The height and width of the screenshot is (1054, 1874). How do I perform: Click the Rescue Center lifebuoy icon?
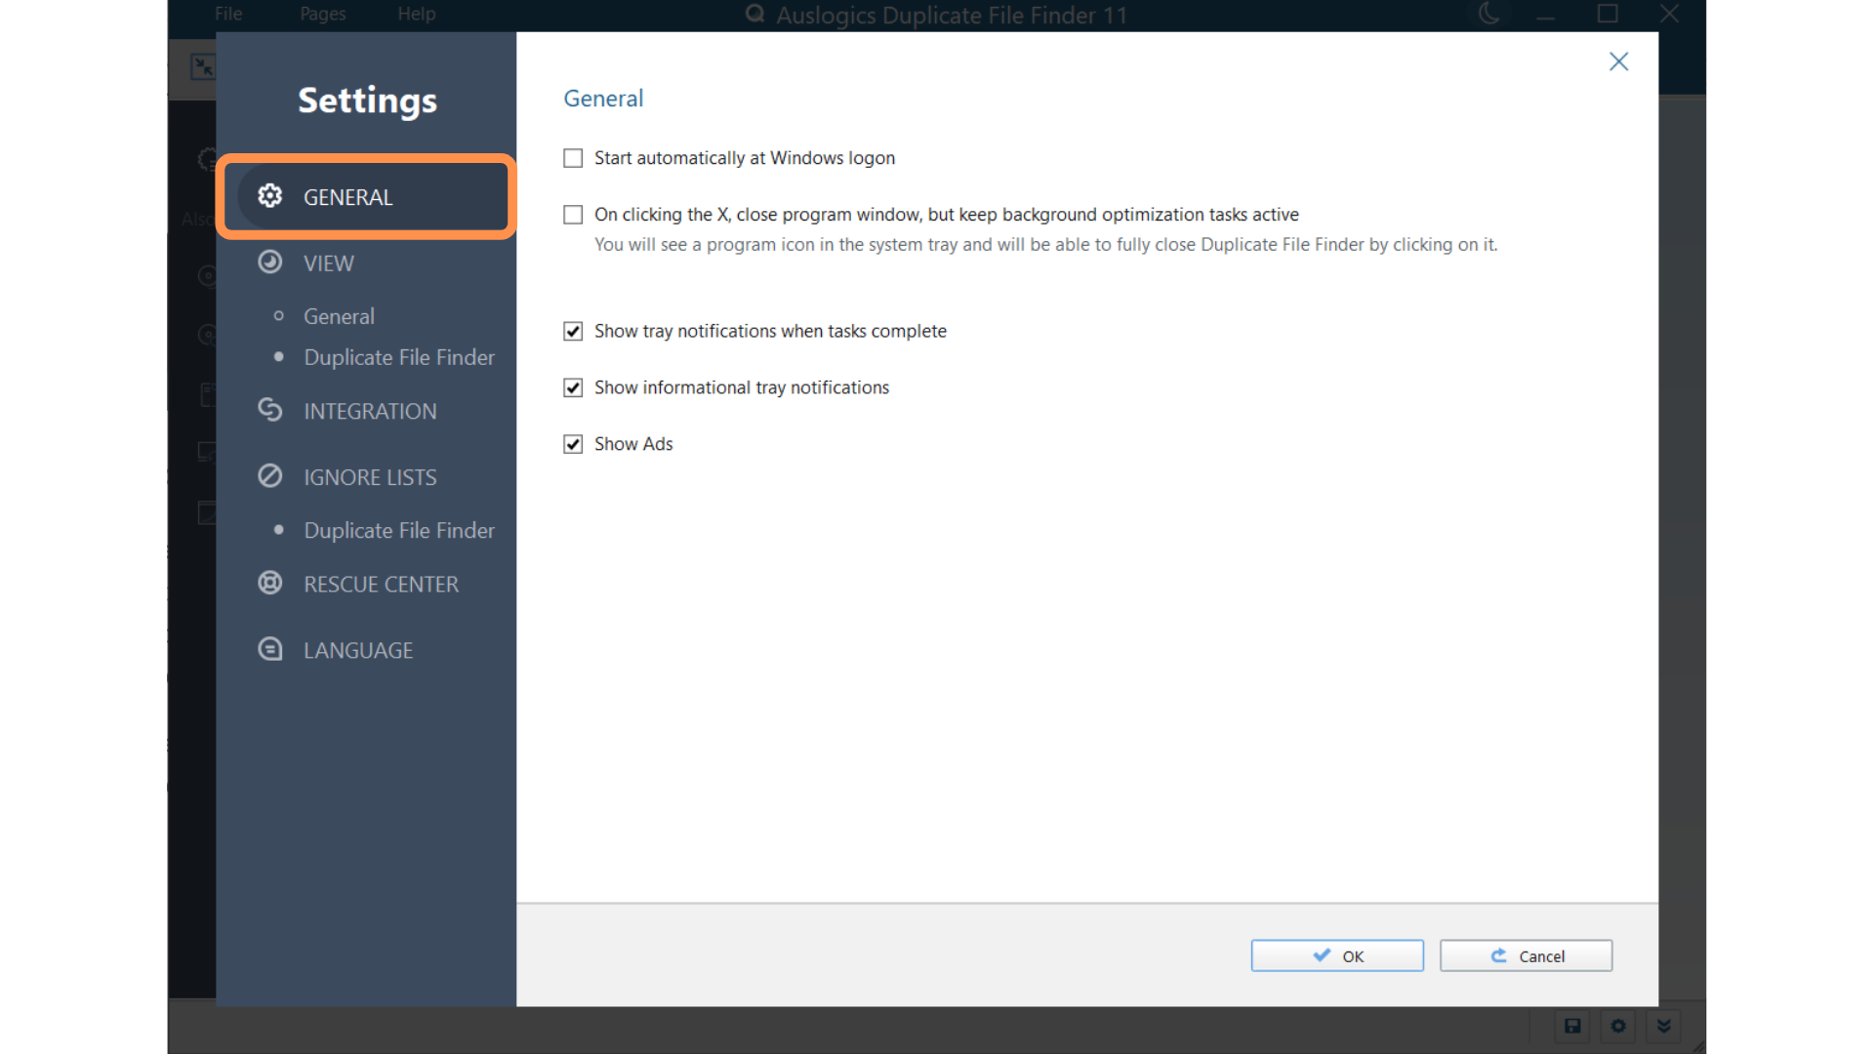click(270, 584)
